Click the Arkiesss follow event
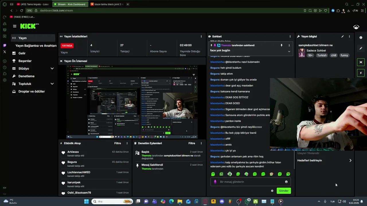This screenshot has height=206, width=367. [95, 154]
